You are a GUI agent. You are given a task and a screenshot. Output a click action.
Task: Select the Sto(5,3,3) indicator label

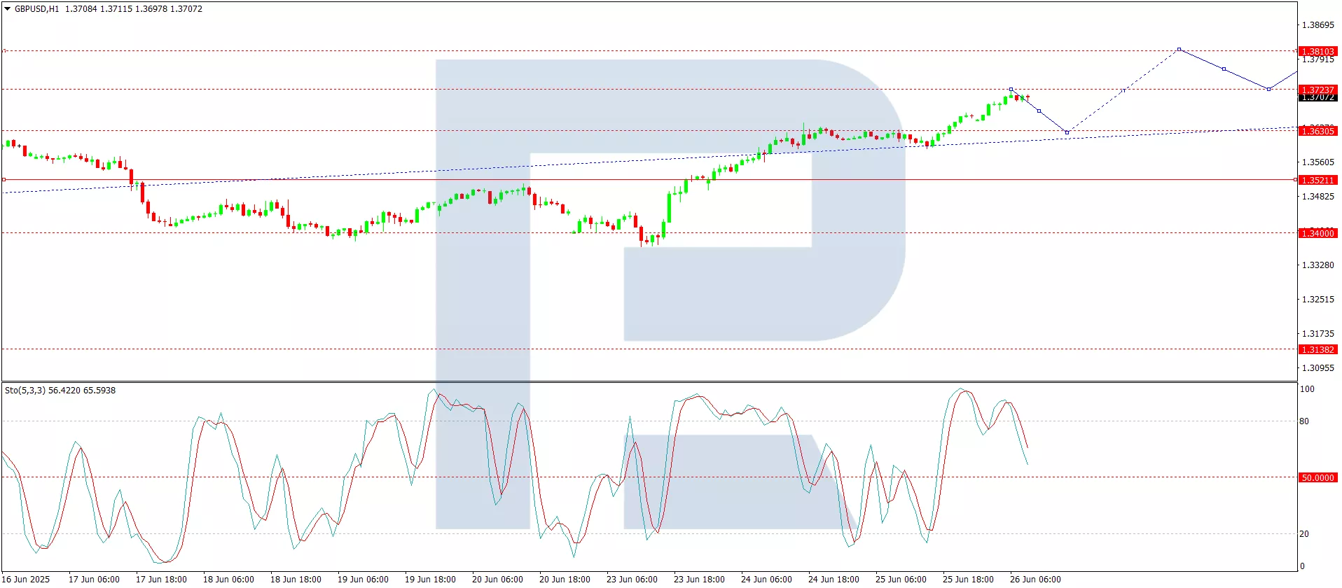tap(25, 391)
